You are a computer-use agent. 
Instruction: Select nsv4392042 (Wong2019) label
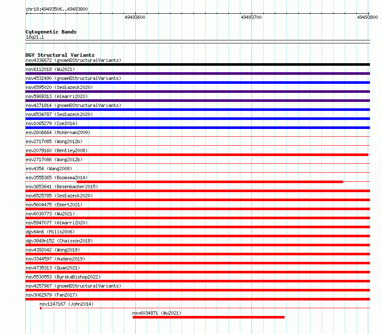coord(53,250)
